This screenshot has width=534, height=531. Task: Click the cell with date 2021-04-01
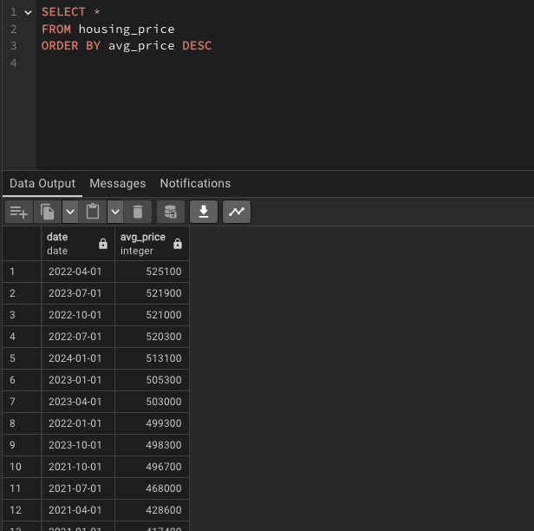coord(78,510)
